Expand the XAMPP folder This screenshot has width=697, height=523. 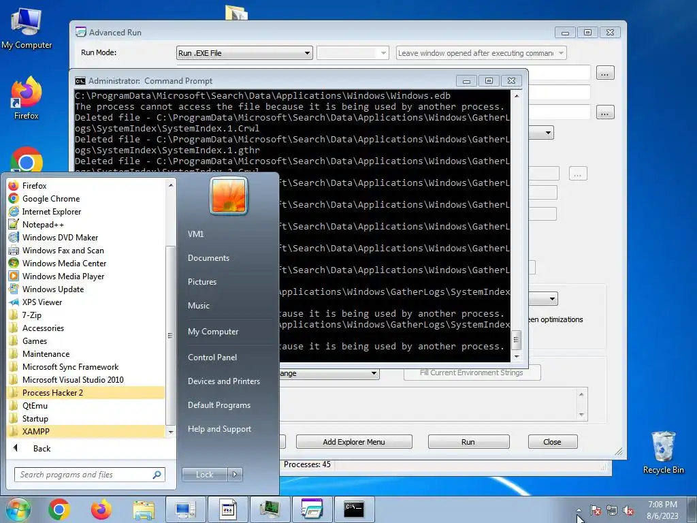pos(86,431)
